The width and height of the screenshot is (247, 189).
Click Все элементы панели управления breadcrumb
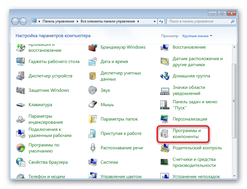tap(108, 21)
